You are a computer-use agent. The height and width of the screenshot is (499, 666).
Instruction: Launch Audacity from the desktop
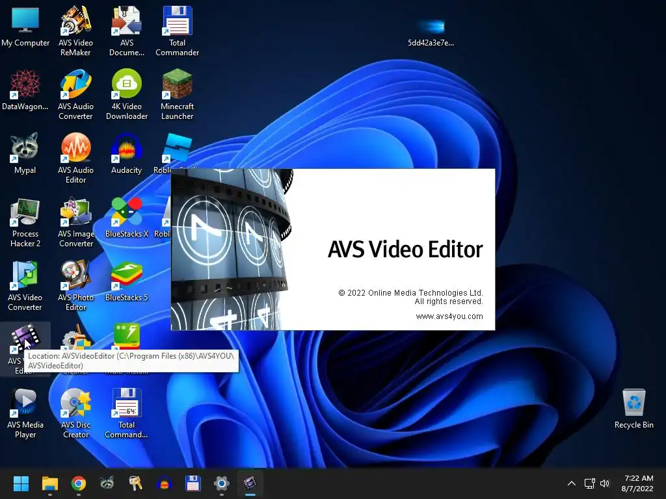point(127,153)
